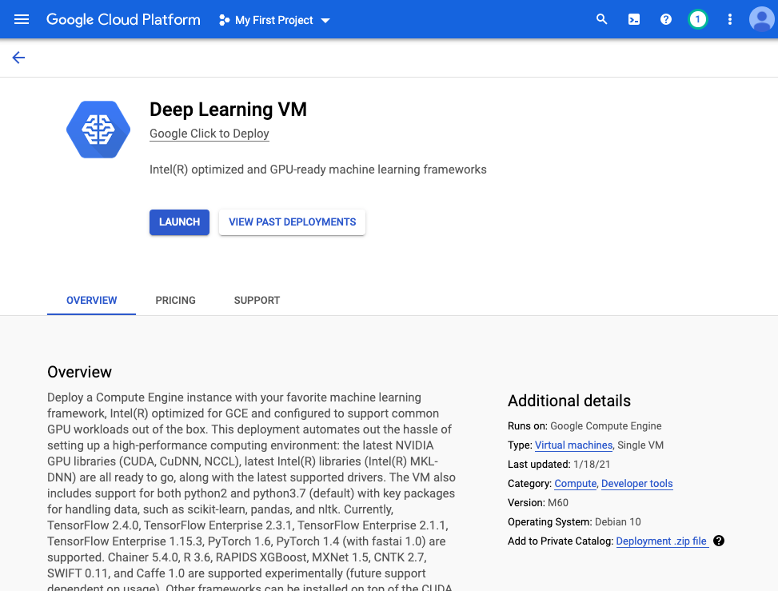778x591 pixels.
Task: Activate Cloud Shell terminal icon
Action: [x=633, y=19]
